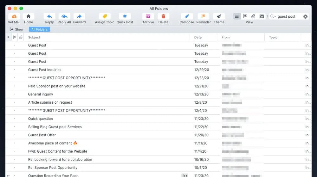The image size is (317, 177).
Task: Open the Paid Sponsor post on your website email
Action: point(158,86)
